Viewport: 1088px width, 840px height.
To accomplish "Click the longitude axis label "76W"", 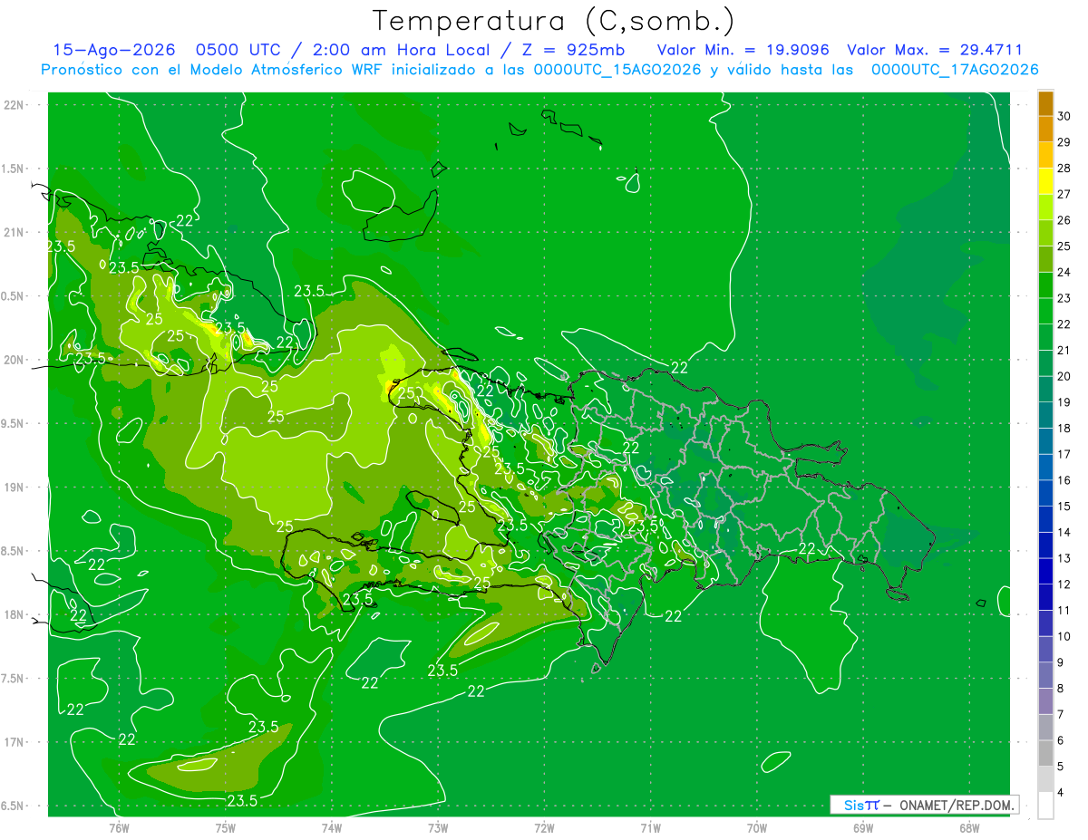I will (119, 828).
